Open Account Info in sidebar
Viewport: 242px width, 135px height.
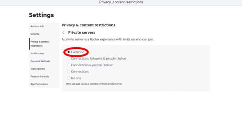tap(37, 26)
